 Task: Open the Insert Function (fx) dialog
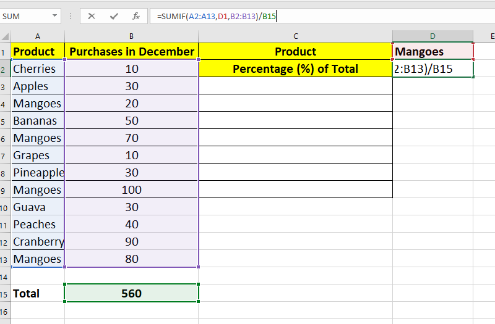coord(136,16)
